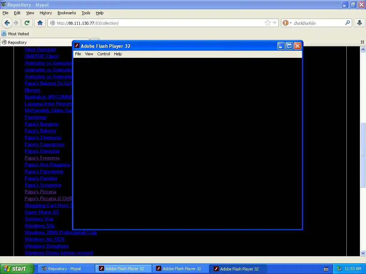Open the Windows Doors (demo version) link
The width and height of the screenshot is (366, 274).
click(x=59, y=253)
